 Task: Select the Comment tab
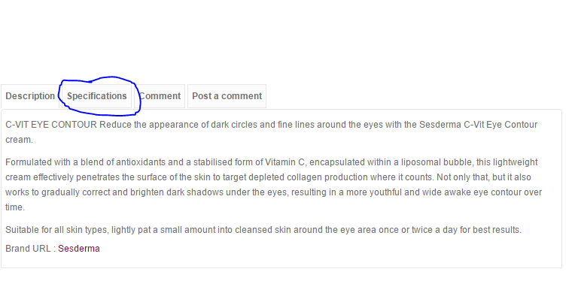tap(160, 96)
